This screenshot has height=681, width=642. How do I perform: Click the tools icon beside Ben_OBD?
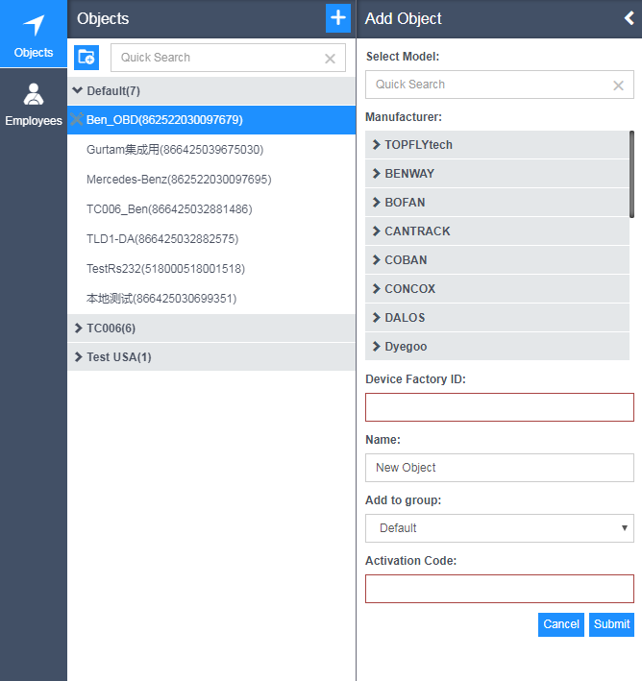point(77,119)
